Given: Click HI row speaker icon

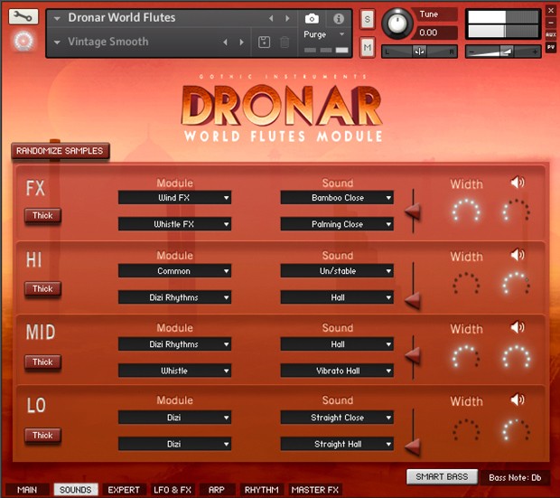Looking at the screenshot, I should point(518,255).
